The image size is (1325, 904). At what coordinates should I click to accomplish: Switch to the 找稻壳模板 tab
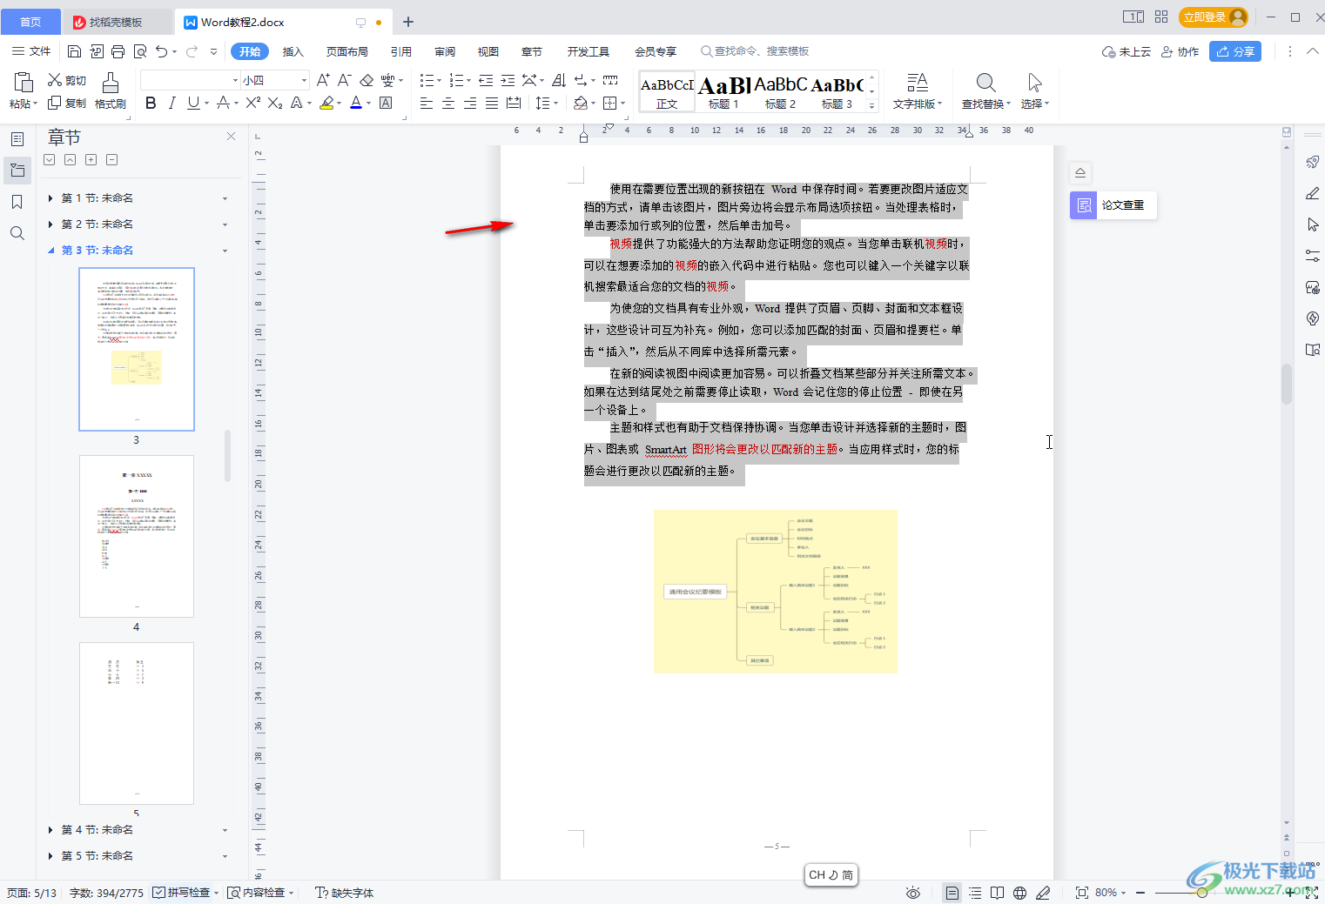click(116, 22)
